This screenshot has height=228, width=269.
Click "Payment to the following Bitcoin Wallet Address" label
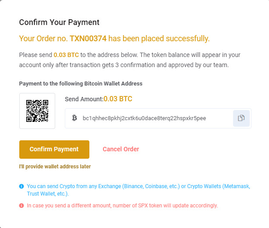point(81,83)
